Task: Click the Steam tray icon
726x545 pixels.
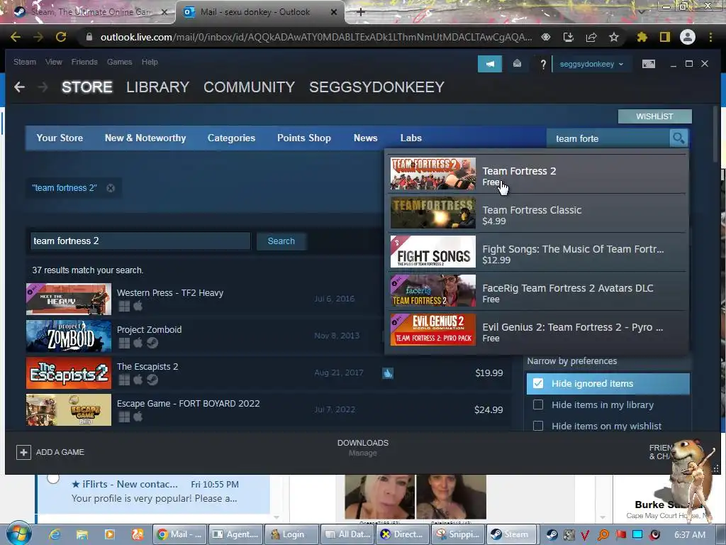Action: 552,535
